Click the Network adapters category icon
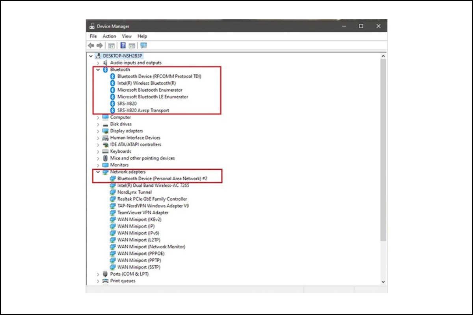Viewport: 473px width, 315px height. [105, 172]
